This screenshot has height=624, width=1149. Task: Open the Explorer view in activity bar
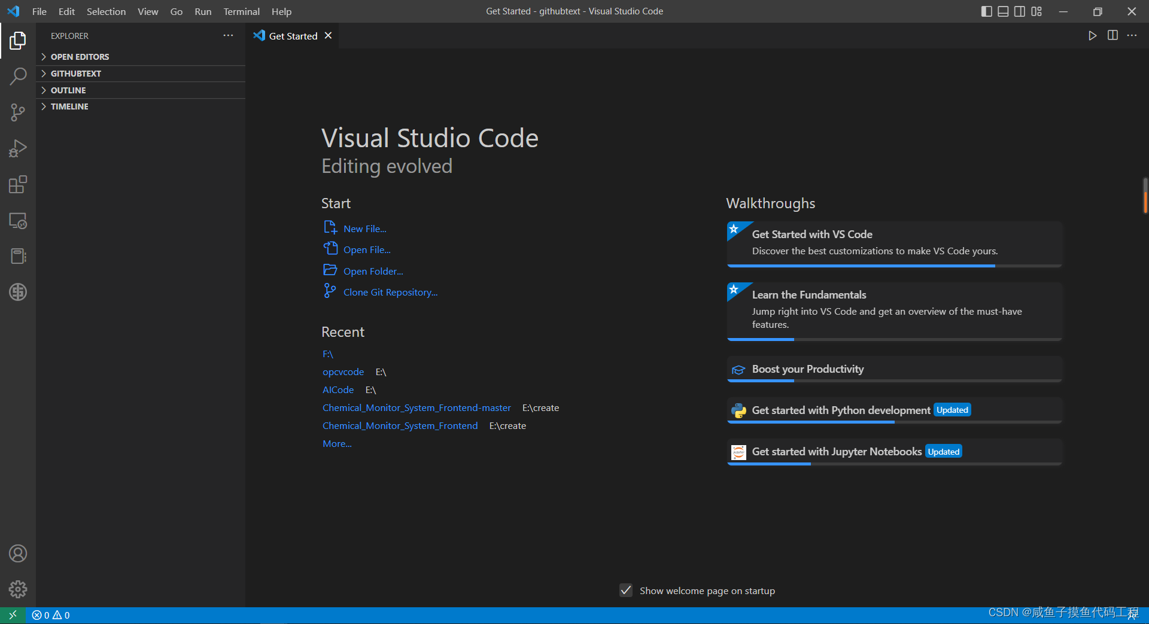coord(18,41)
